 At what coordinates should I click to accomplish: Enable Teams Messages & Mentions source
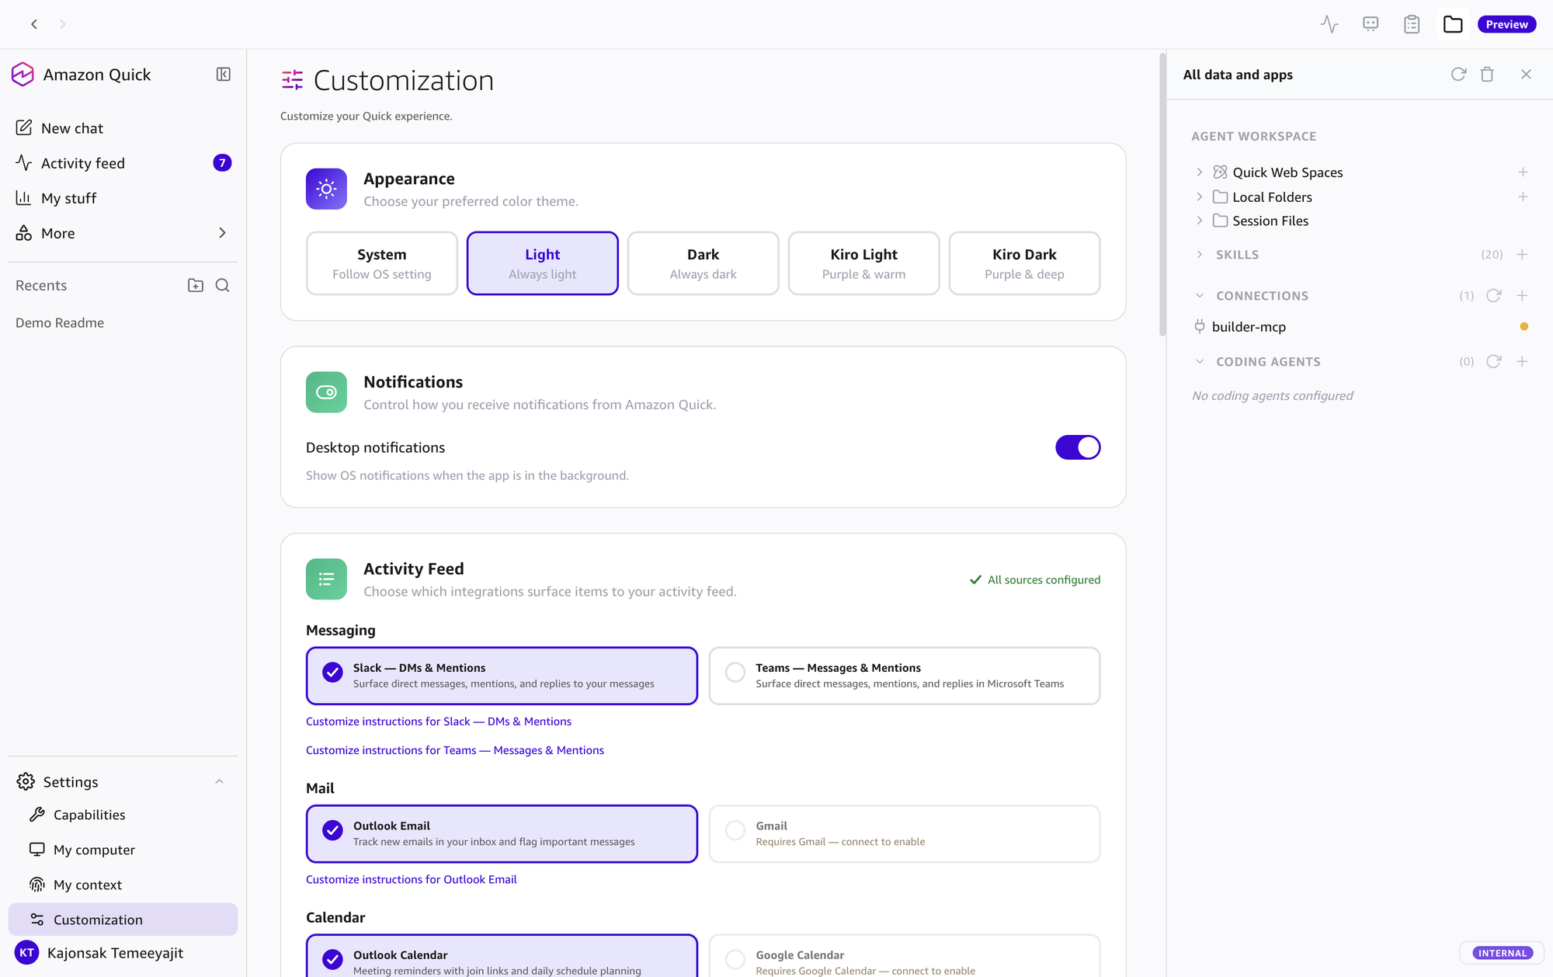[x=905, y=676]
